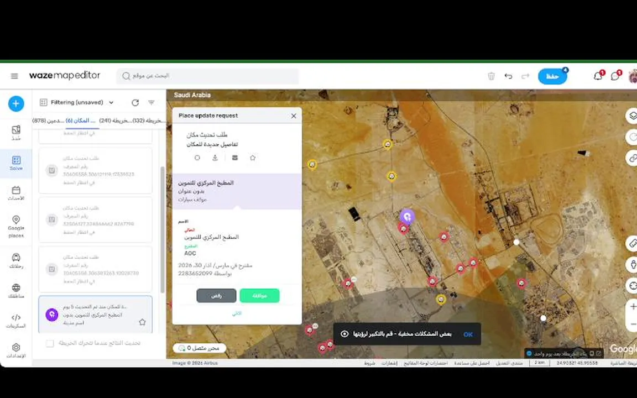Open the map edit panel in the sidebar
The width and height of the screenshot is (637, 398).
point(16,133)
